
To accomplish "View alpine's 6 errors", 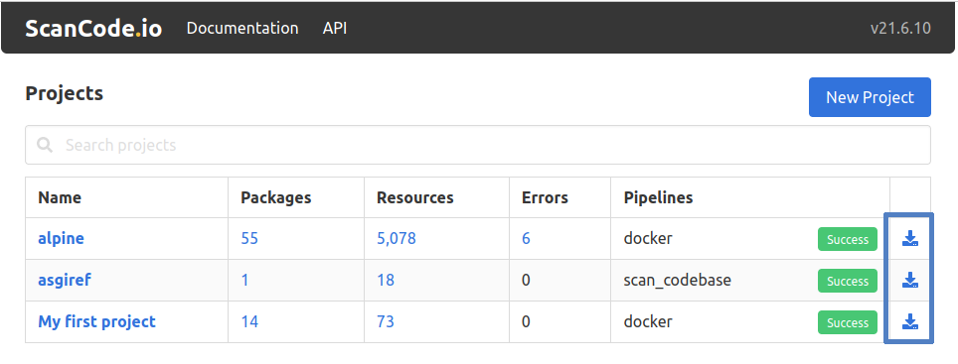I will pos(526,238).
